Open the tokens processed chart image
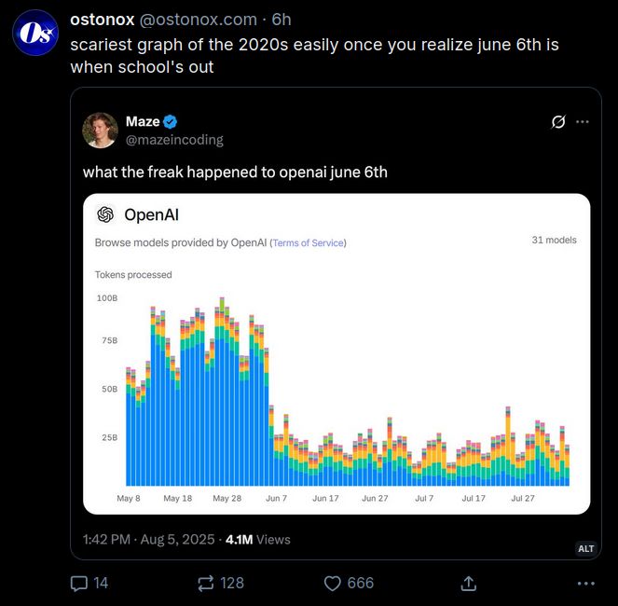The width and height of the screenshot is (618, 606). coord(336,353)
